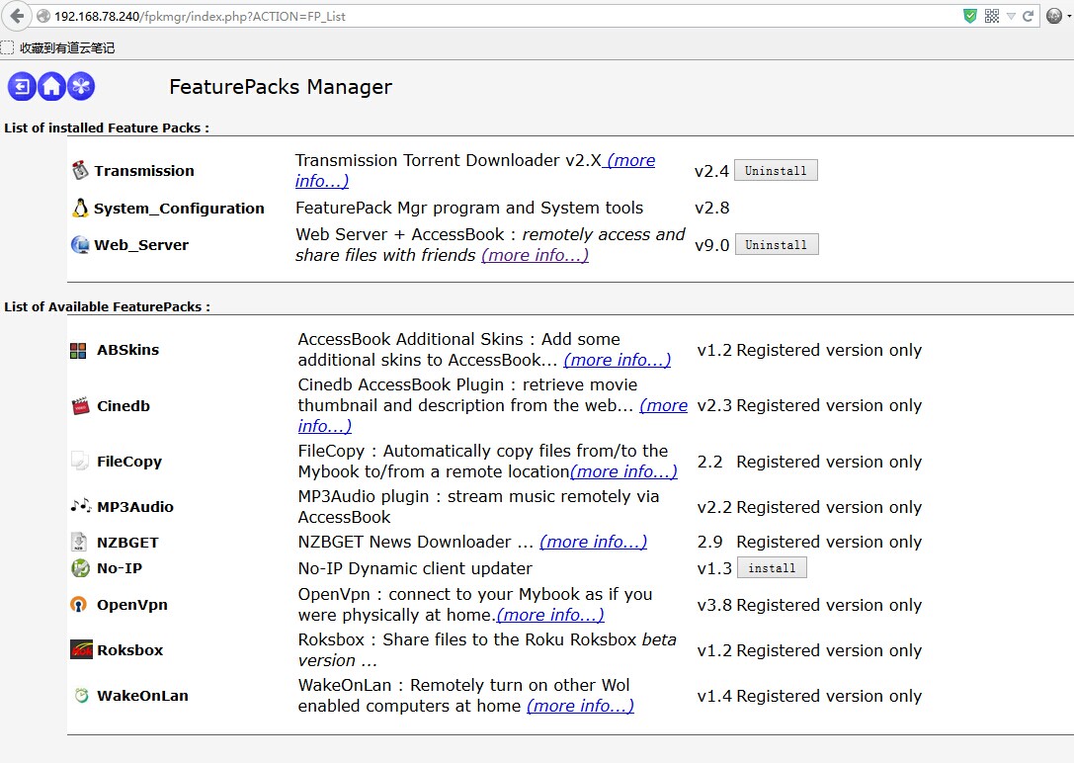Image resolution: width=1074 pixels, height=763 pixels.
Task: Click the Web_Server globe icon
Action: pyautogui.click(x=80, y=244)
